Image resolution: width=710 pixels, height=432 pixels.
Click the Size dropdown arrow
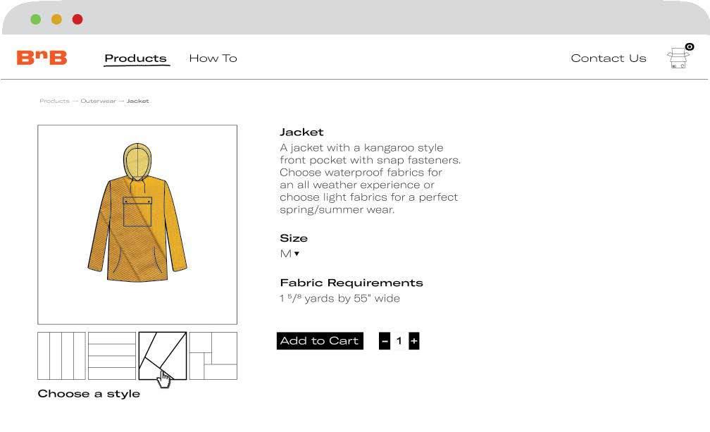(x=297, y=254)
